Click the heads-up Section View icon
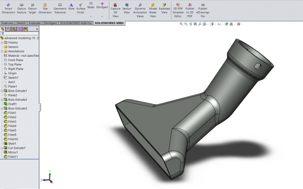This screenshot has height=189, width=303. click(x=195, y=24)
